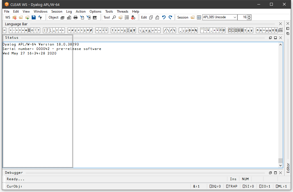
Task: Open the APL385 Unicode font dropdown
Action: (235, 17)
